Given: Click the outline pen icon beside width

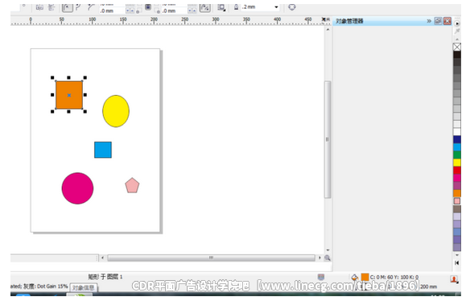Looking at the screenshot, I should [x=236, y=7].
